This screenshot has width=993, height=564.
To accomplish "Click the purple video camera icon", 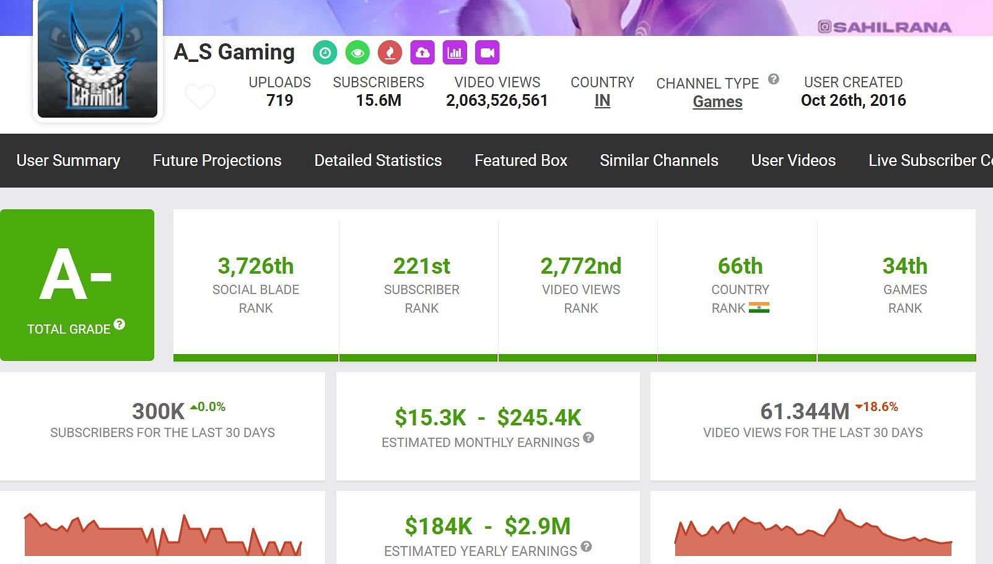I will pos(488,53).
